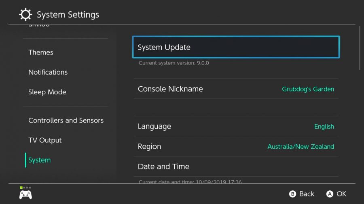The height and width of the screenshot is (204, 364).
Task: Change the English language value
Action: click(x=324, y=127)
